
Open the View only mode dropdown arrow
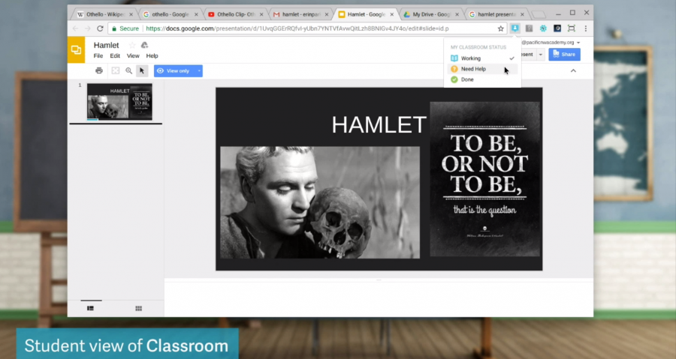(x=199, y=71)
